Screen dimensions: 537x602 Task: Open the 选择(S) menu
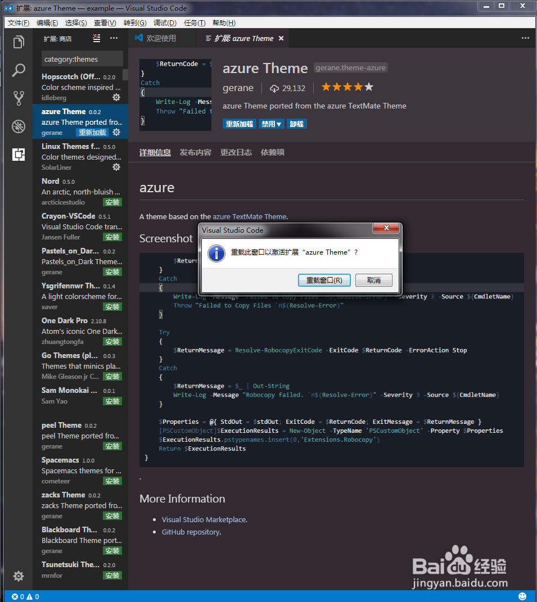tap(76, 23)
